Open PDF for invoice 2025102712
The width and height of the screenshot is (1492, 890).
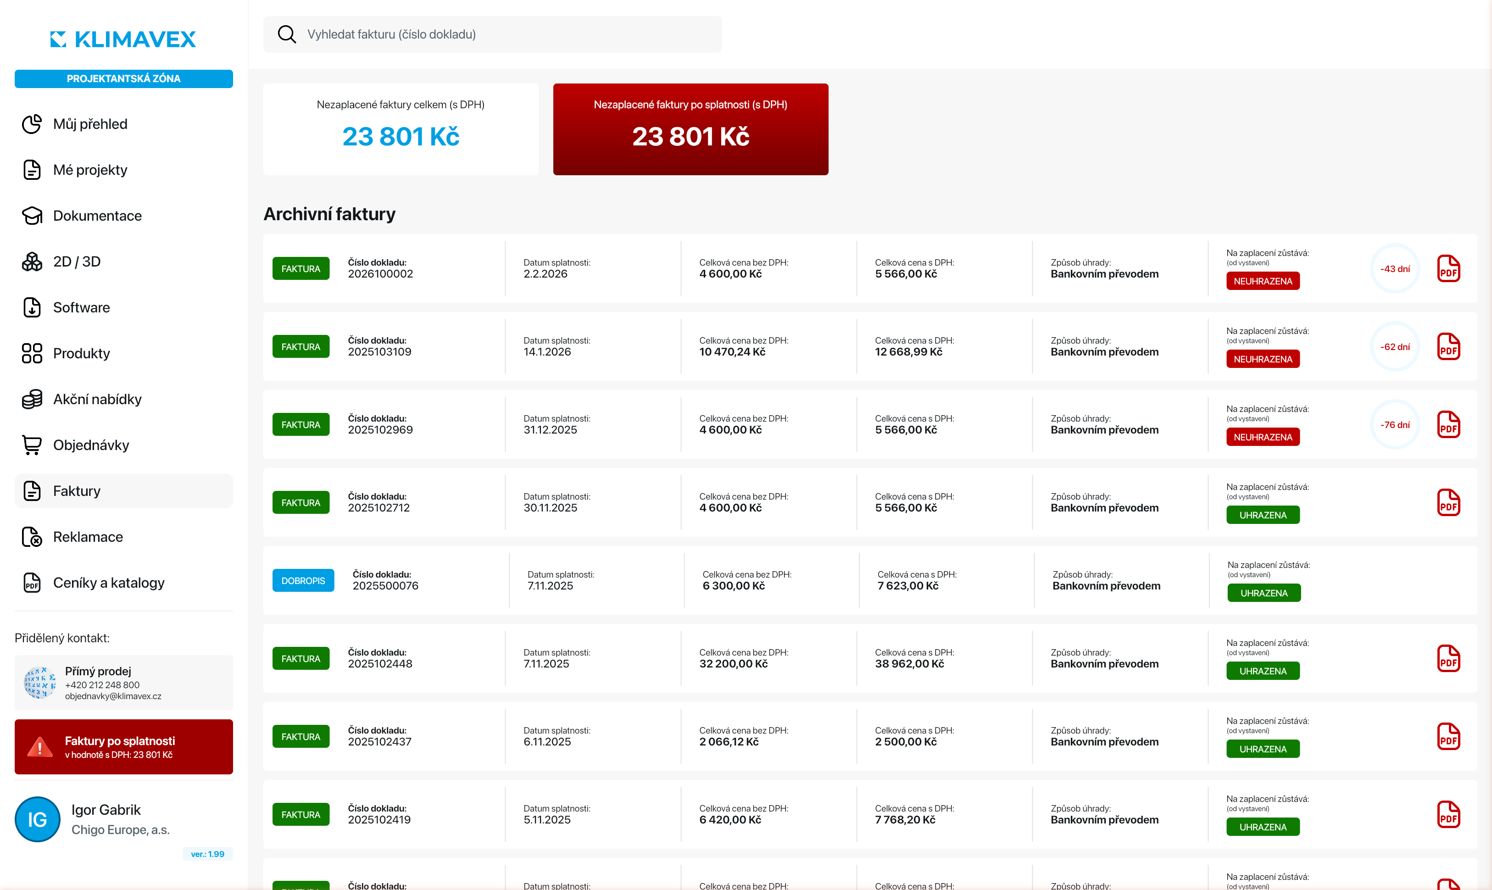(x=1448, y=502)
